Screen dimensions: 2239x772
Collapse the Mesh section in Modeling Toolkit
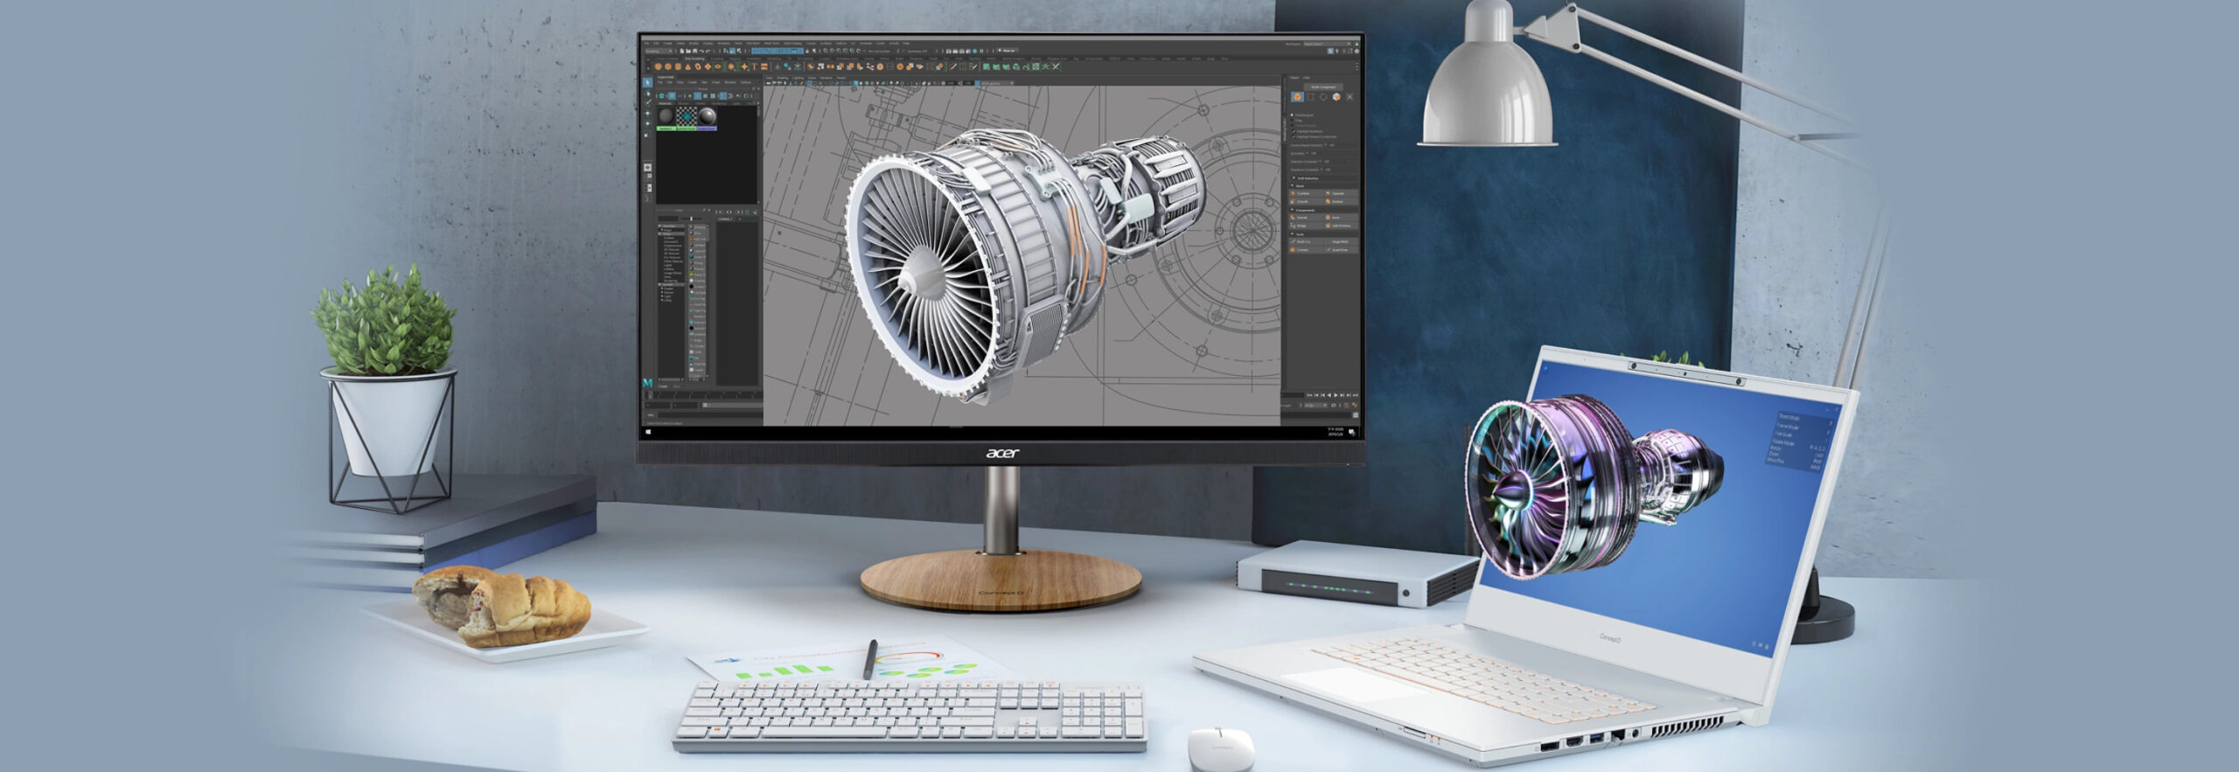tap(1294, 186)
